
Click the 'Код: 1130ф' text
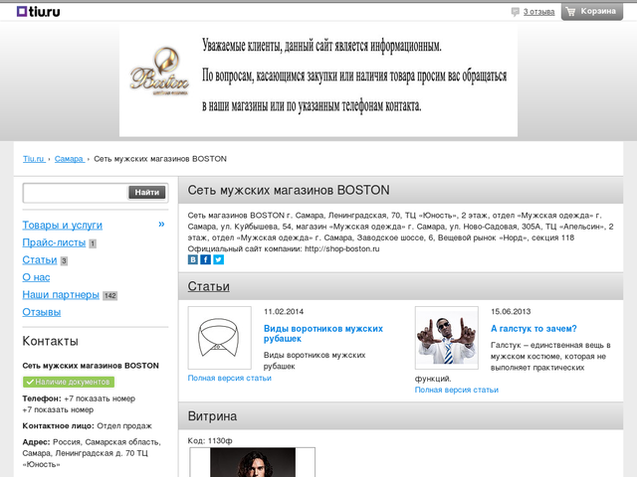point(210,441)
